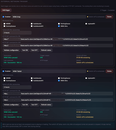
Task: Click the WiiM Amp HTTP GET ON command field
Action: pos(58,39)
